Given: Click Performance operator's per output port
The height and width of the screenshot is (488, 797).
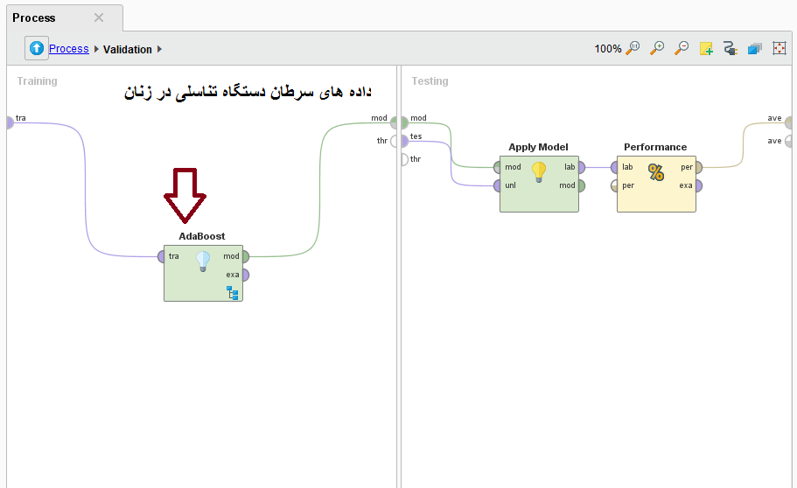Looking at the screenshot, I should point(697,167).
